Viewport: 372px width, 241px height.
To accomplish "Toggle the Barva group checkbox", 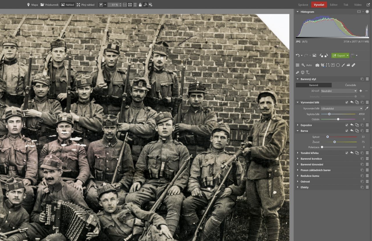I will [347, 131].
